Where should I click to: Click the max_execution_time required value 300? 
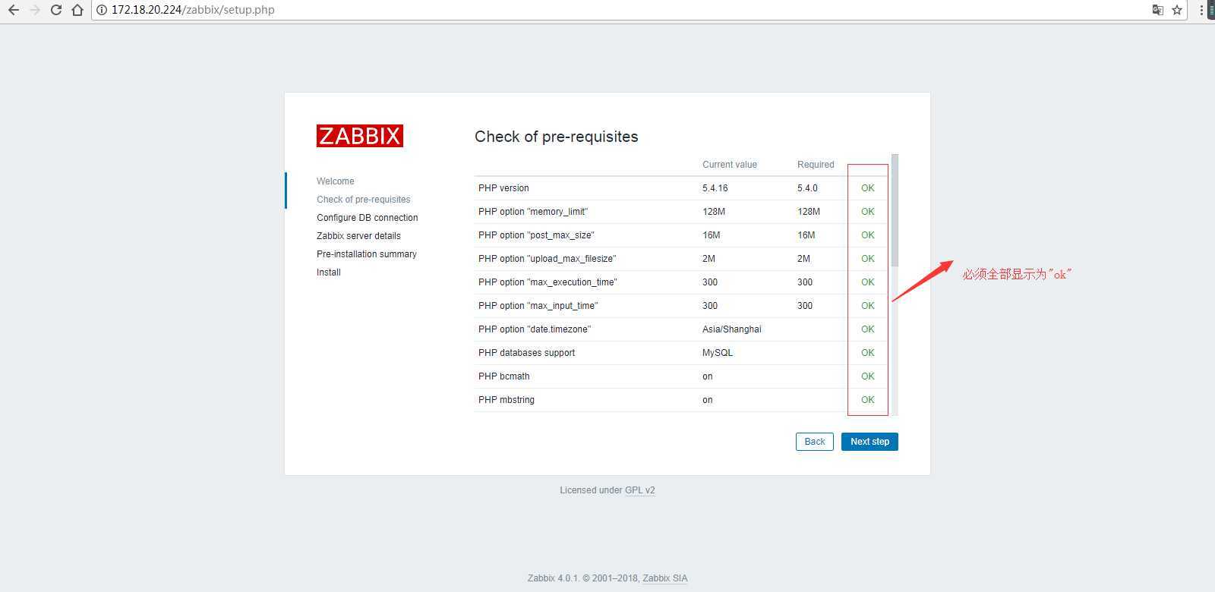pos(805,282)
